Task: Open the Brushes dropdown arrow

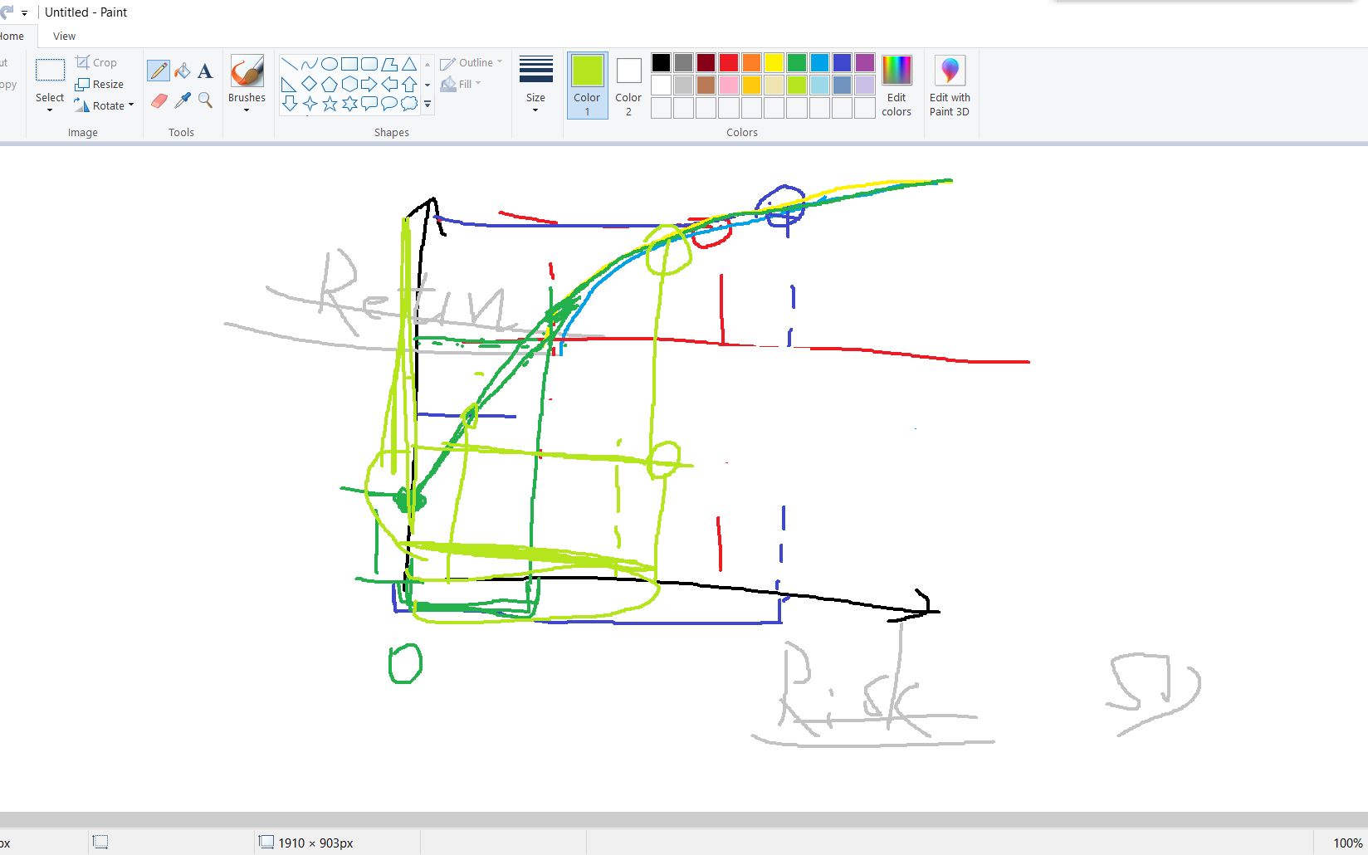Action: click(247, 110)
